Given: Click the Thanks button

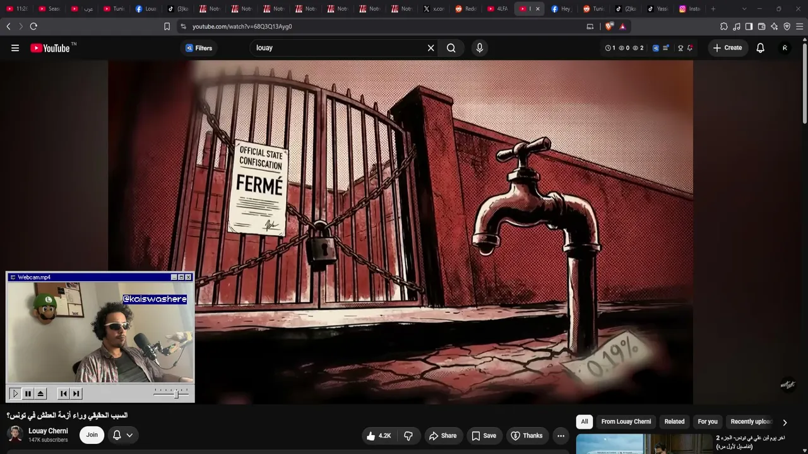Looking at the screenshot, I should pos(526,436).
